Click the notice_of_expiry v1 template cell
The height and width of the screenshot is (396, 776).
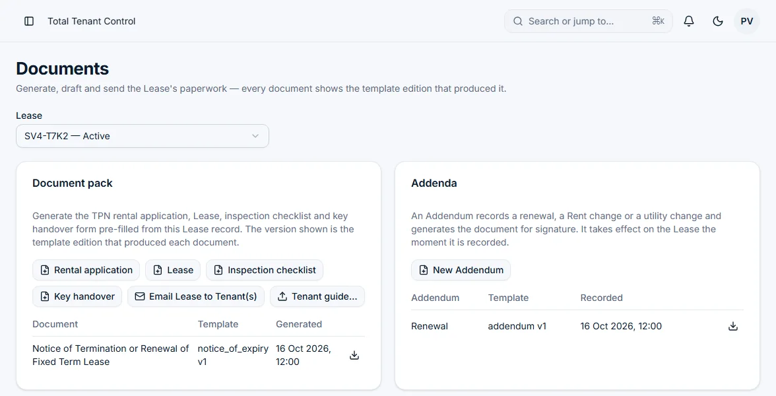click(233, 355)
